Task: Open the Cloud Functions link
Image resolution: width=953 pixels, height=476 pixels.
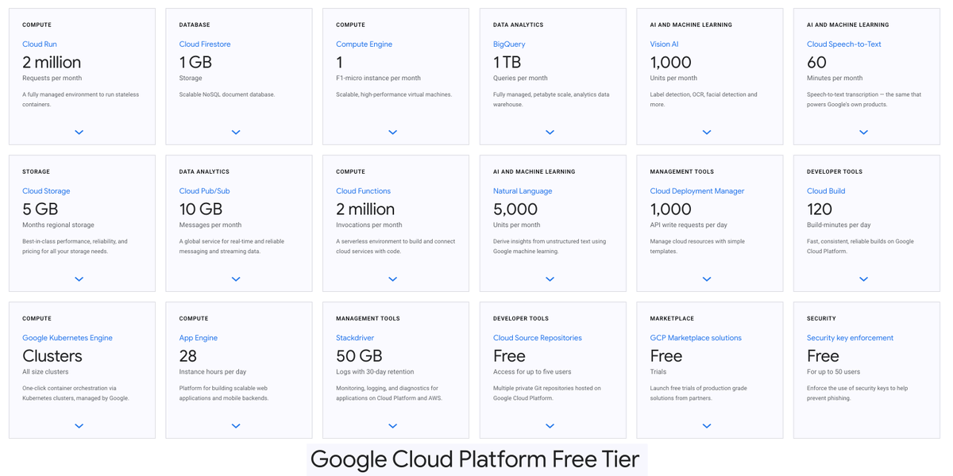Action: coord(363,191)
